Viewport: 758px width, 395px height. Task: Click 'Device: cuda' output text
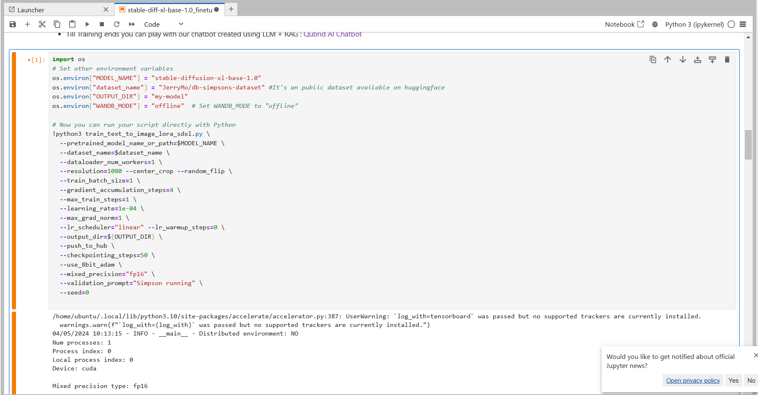click(74, 368)
